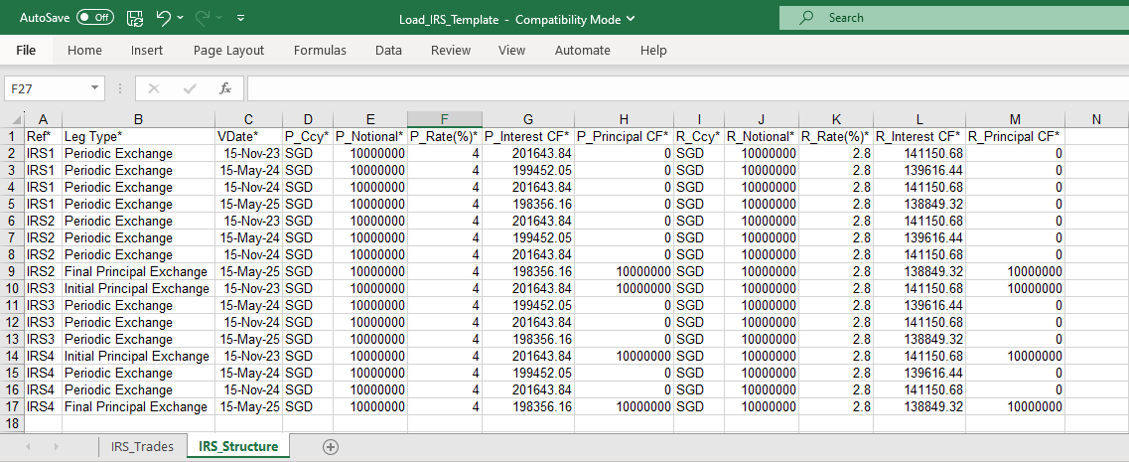Image resolution: width=1129 pixels, height=462 pixels.
Task: Open the Page Layout ribbon tab
Action: pyautogui.click(x=228, y=50)
